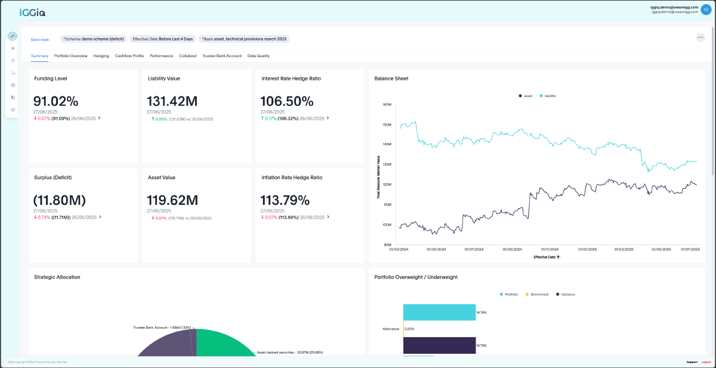This screenshot has height=368, width=716.
Task: Open the Basis asset filter chip
Action: coord(244,39)
